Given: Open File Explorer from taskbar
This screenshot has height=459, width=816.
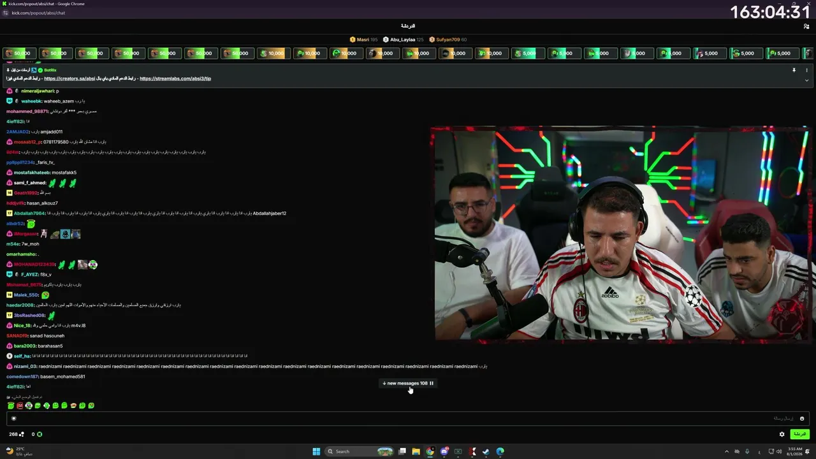Looking at the screenshot, I should 416,451.
